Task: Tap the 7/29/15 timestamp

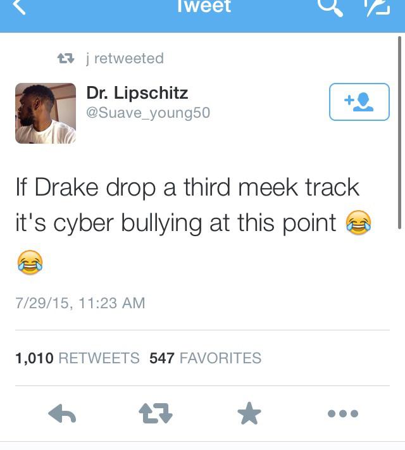Action: point(80,303)
